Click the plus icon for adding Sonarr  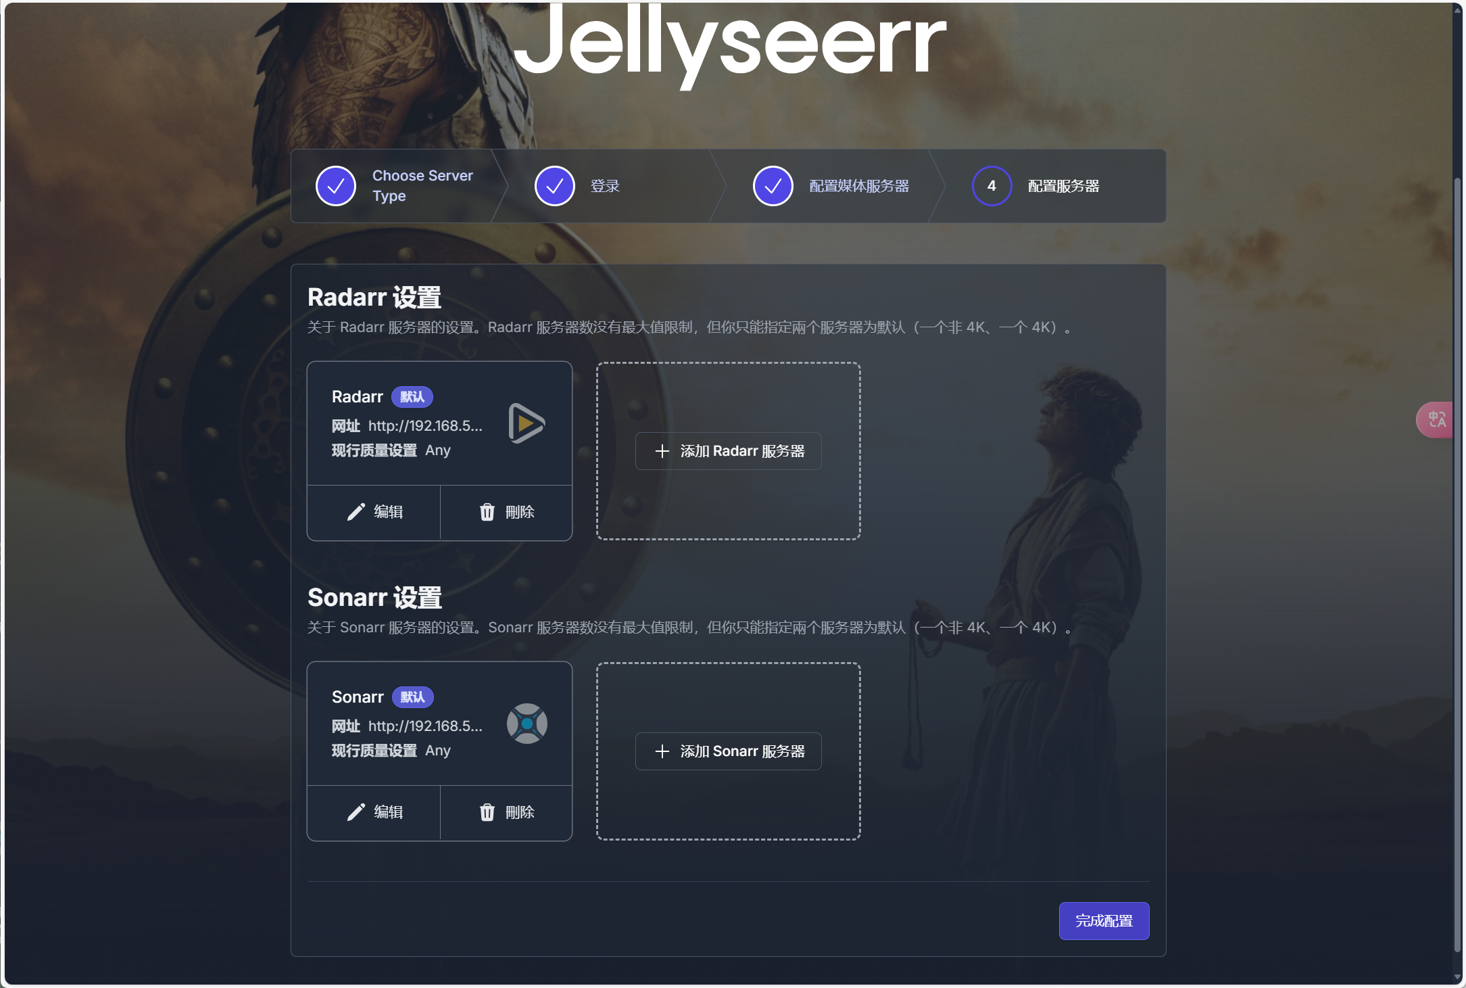662,751
